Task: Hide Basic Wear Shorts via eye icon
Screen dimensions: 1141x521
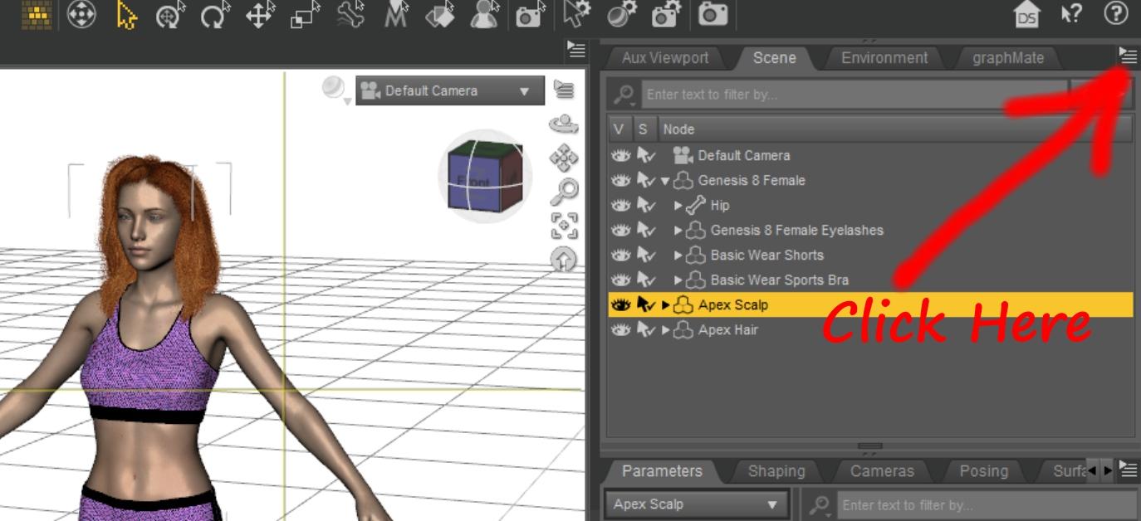Action: [x=619, y=255]
